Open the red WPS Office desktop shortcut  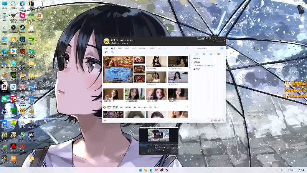22,146
